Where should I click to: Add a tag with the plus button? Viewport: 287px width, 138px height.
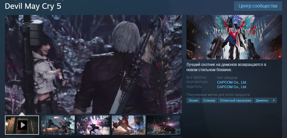[274, 100]
